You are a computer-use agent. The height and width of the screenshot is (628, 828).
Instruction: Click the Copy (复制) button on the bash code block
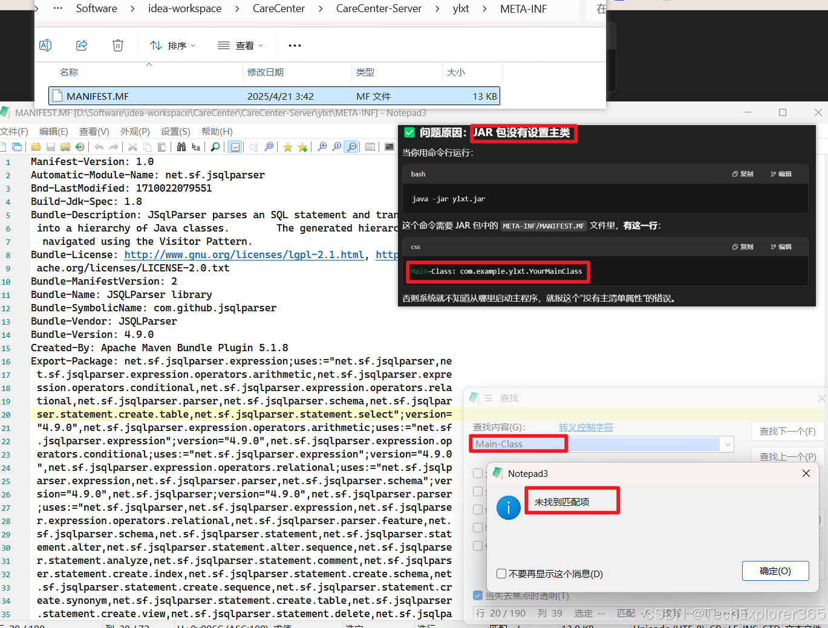pos(743,173)
